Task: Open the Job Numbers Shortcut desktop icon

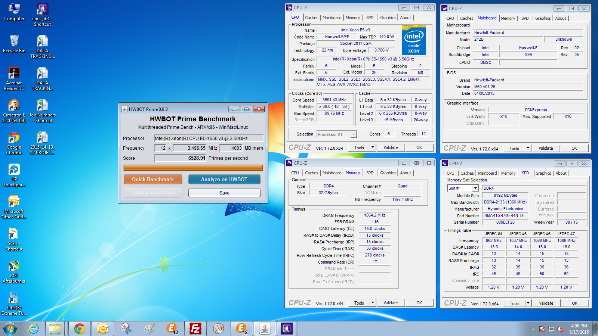Action: [42, 111]
